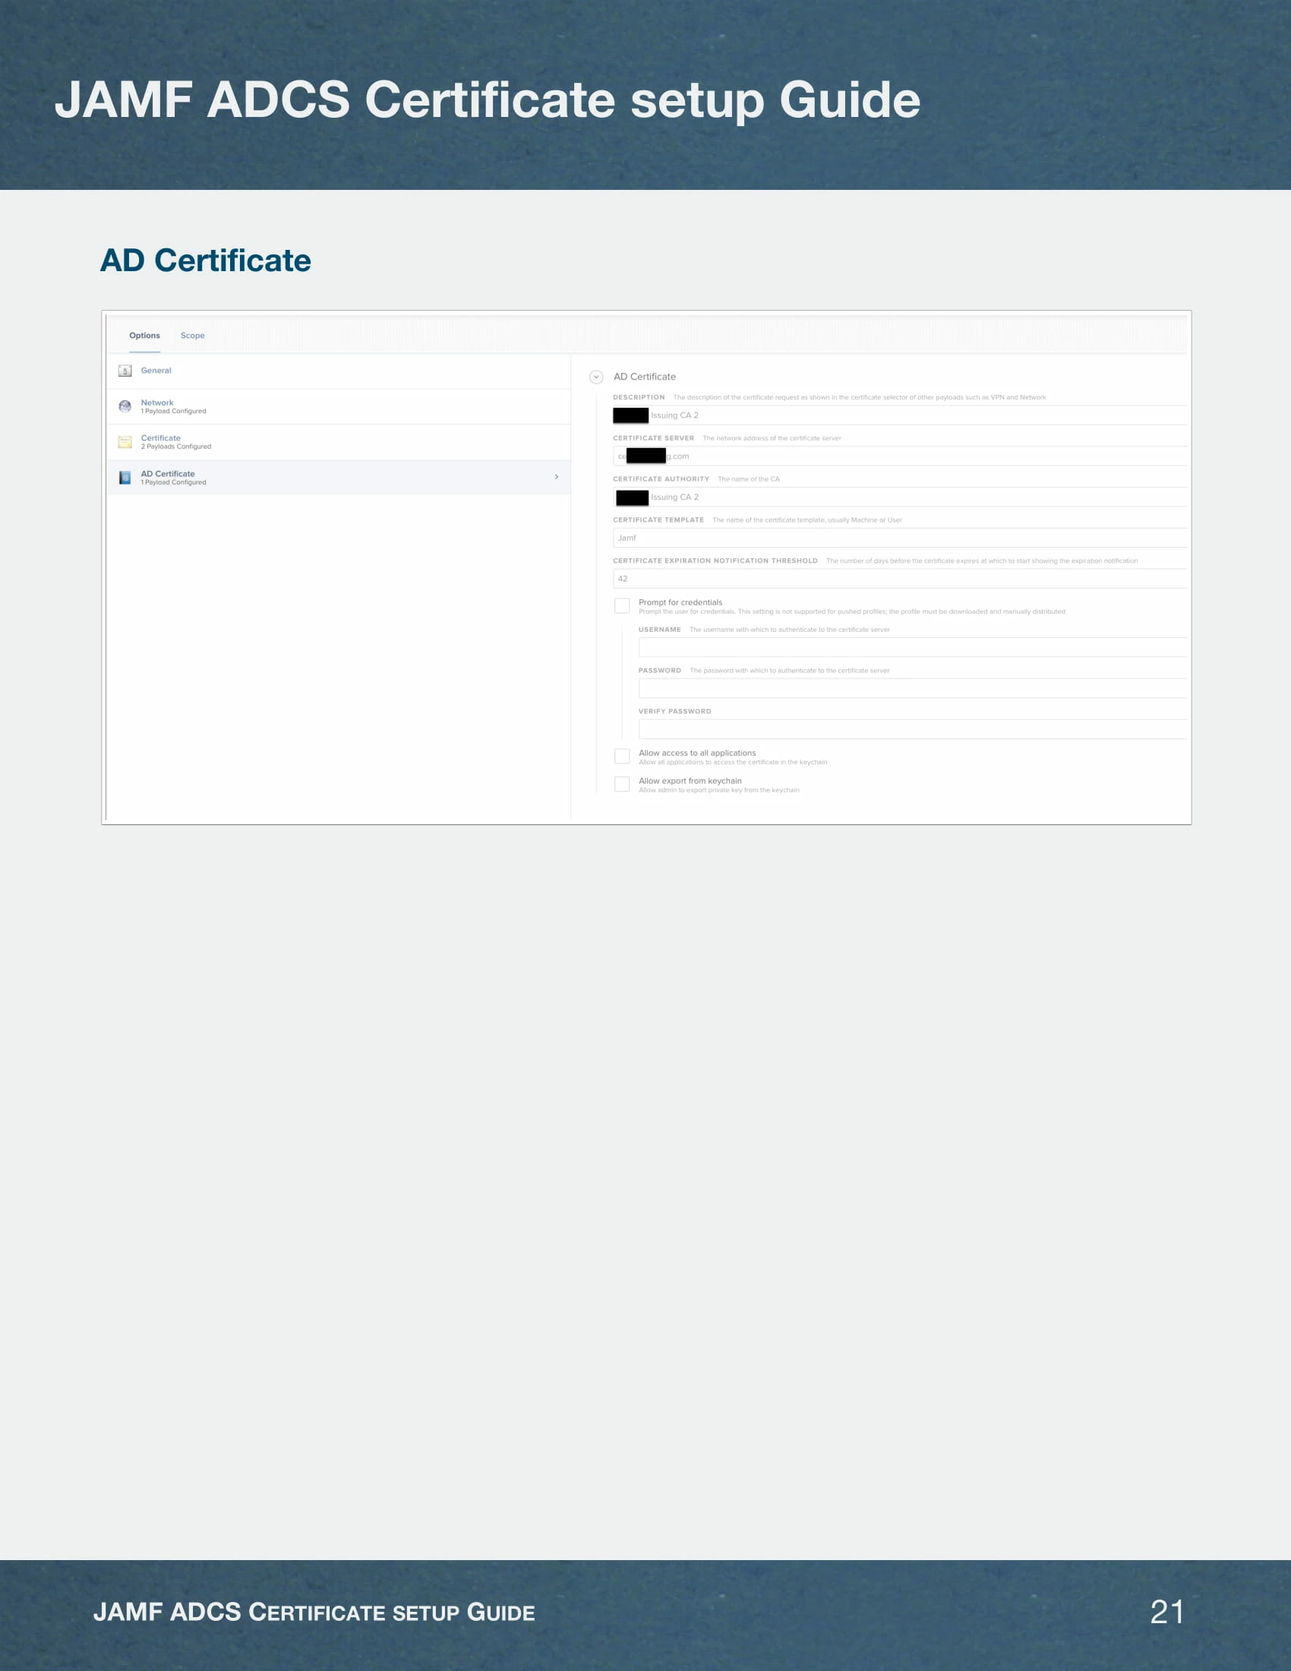Viewport: 1291px width, 1671px height.
Task: Click '1 Payload Configured' under Network
Action: coord(174,412)
